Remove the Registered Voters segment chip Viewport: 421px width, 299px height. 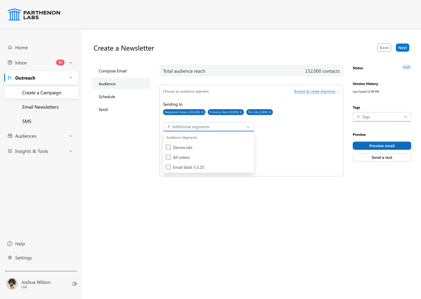pyautogui.click(x=202, y=112)
